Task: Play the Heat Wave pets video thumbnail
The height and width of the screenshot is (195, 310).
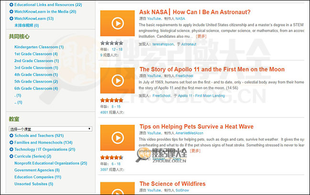Action: tap(117, 138)
